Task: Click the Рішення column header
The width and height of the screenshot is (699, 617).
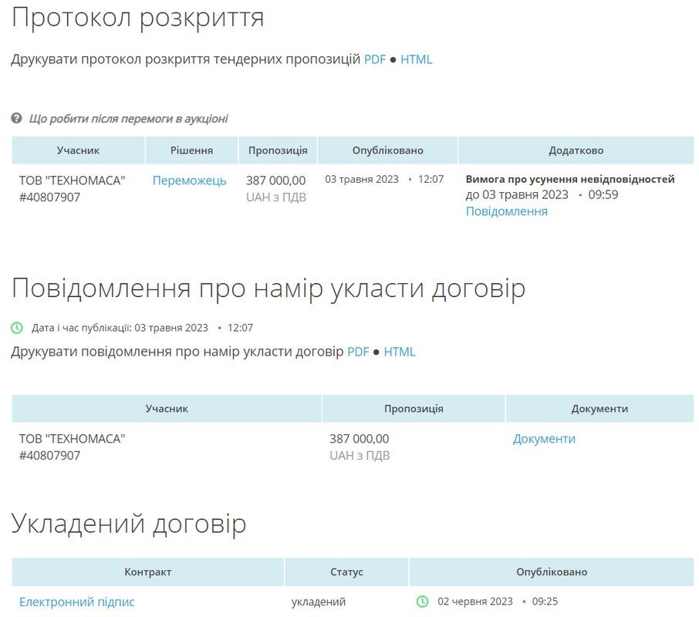Action: pyautogui.click(x=191, y=150)
